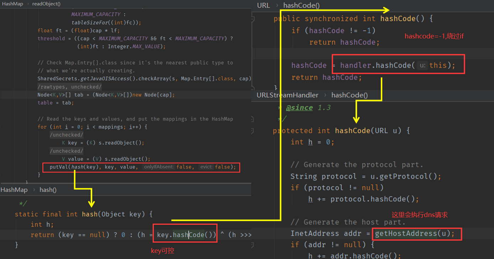Click 'return hashCode;' below handler.hashCode line
This screenshot has width=494, height=259.
[327, 78]
